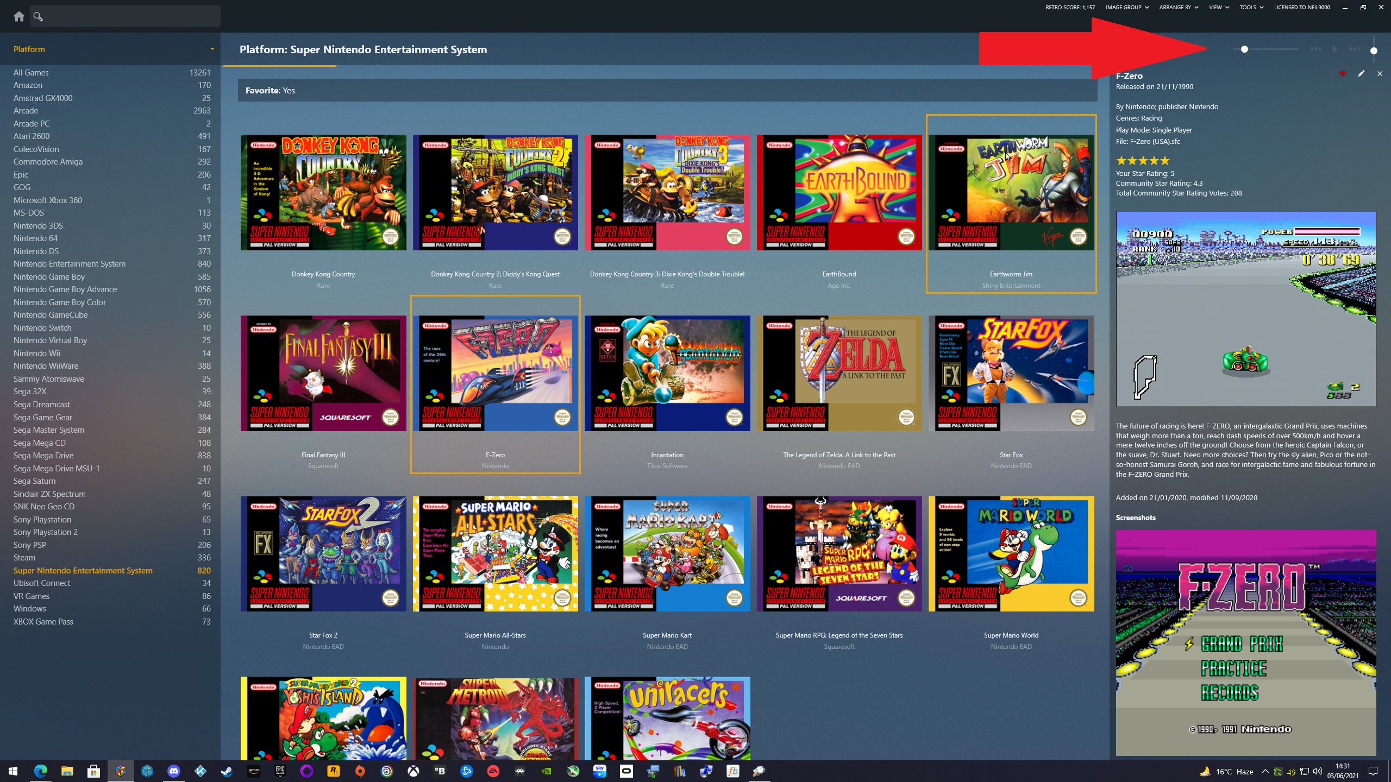Click the Retro Score text
1391x782 pixels.
tap(1070, 8)
